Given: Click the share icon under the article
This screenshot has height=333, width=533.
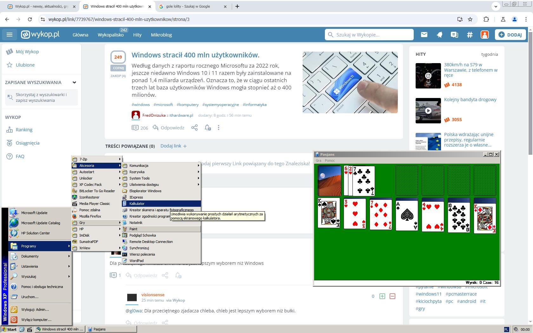Looking at the screenshot, I should (x=194, y=127).
